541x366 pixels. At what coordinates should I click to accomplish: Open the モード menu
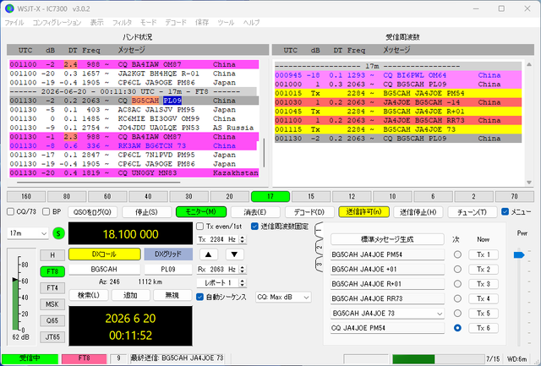click(149, 23)
